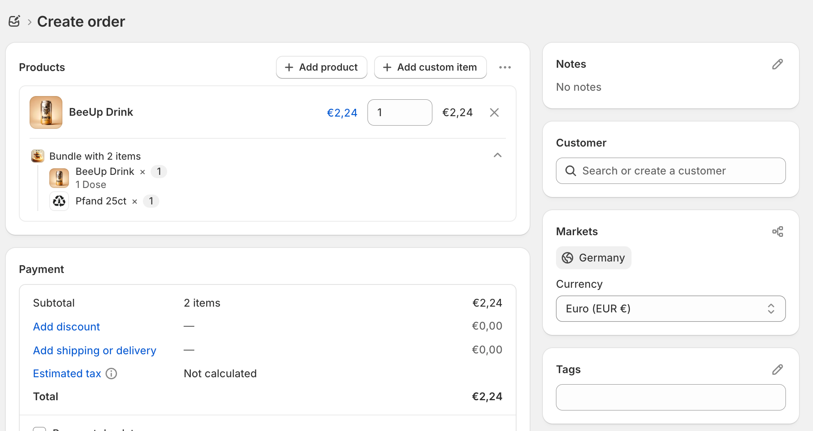Click the search icon in customer field
The height and width of the screenshot is (431, 813).
(x=571, y=171)
